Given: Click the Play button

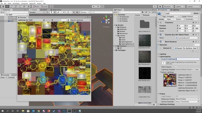Looking at the screenshot, I should click(x=94, y=6).
